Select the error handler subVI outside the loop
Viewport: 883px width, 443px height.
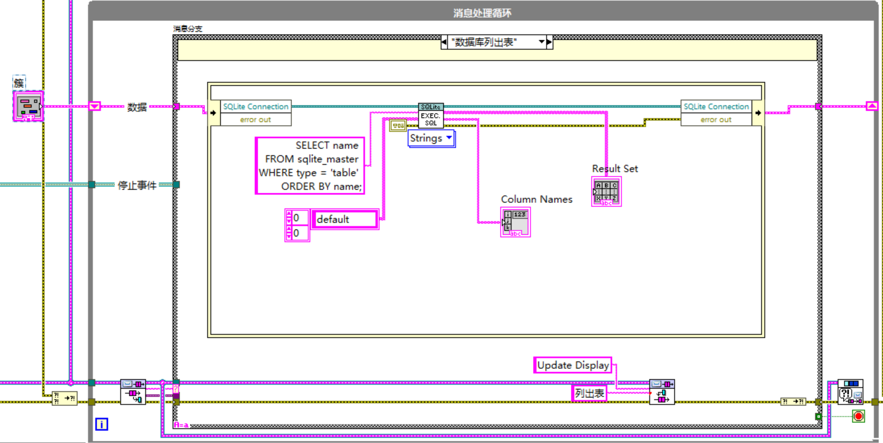coord(851,391)
